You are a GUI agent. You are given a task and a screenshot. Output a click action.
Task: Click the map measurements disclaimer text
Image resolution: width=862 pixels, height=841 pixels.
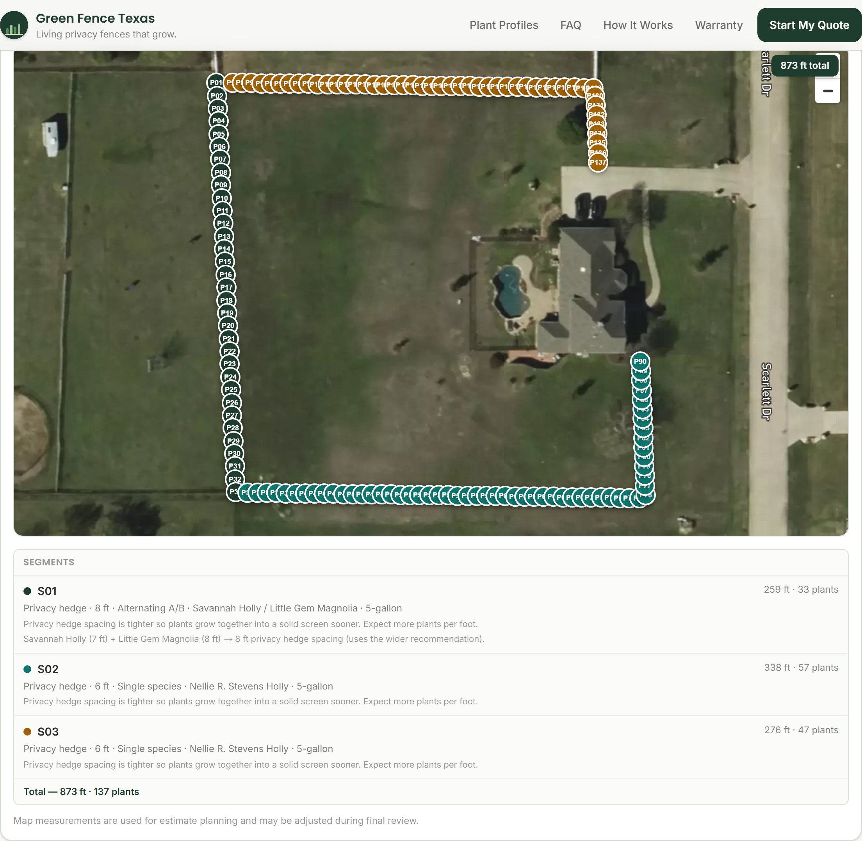click(x=215, y=820)
